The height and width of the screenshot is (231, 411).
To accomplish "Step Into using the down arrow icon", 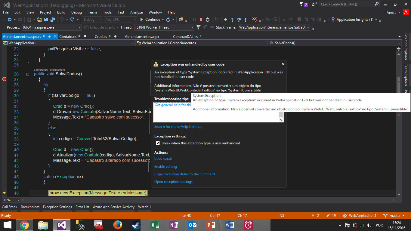I will pos(232,20).
